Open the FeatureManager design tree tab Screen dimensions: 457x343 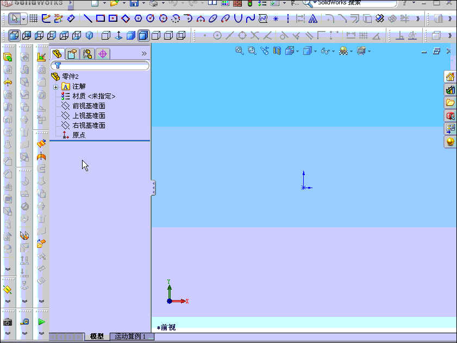coord(57,54)
